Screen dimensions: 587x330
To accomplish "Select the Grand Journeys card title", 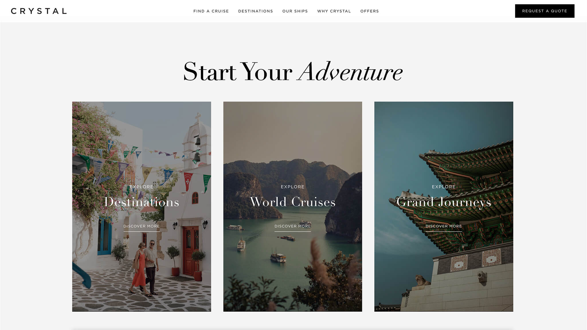I will [444, 202].
